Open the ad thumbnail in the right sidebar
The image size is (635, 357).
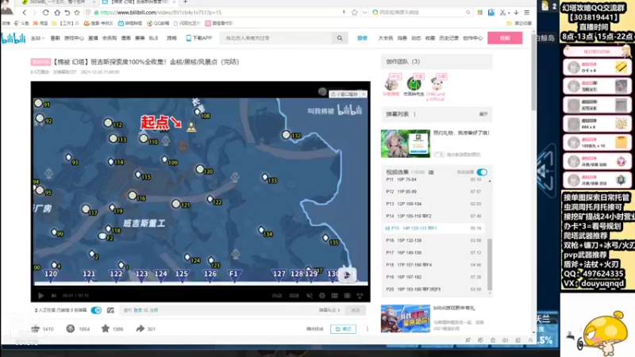coord(406,144)
